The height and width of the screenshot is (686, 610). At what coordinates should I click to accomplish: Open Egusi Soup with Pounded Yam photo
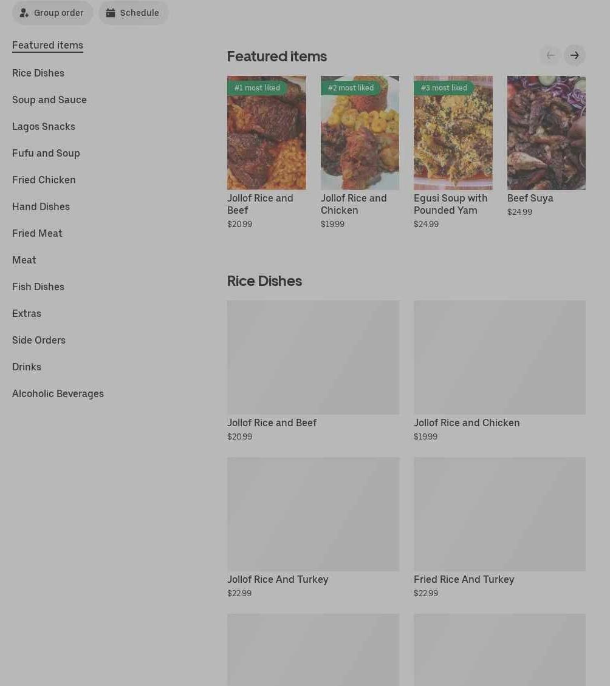pos(453,132)
